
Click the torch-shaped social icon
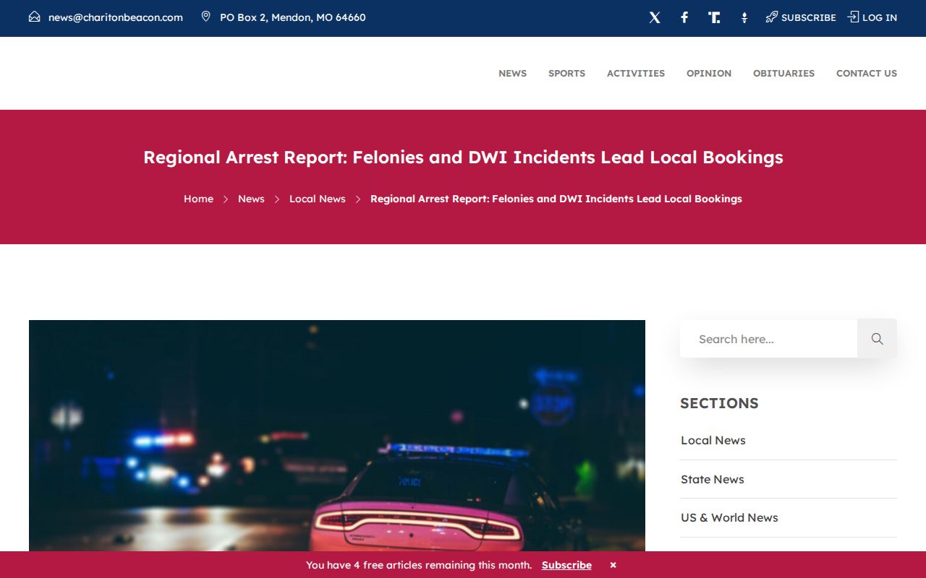tap(744, 17)
